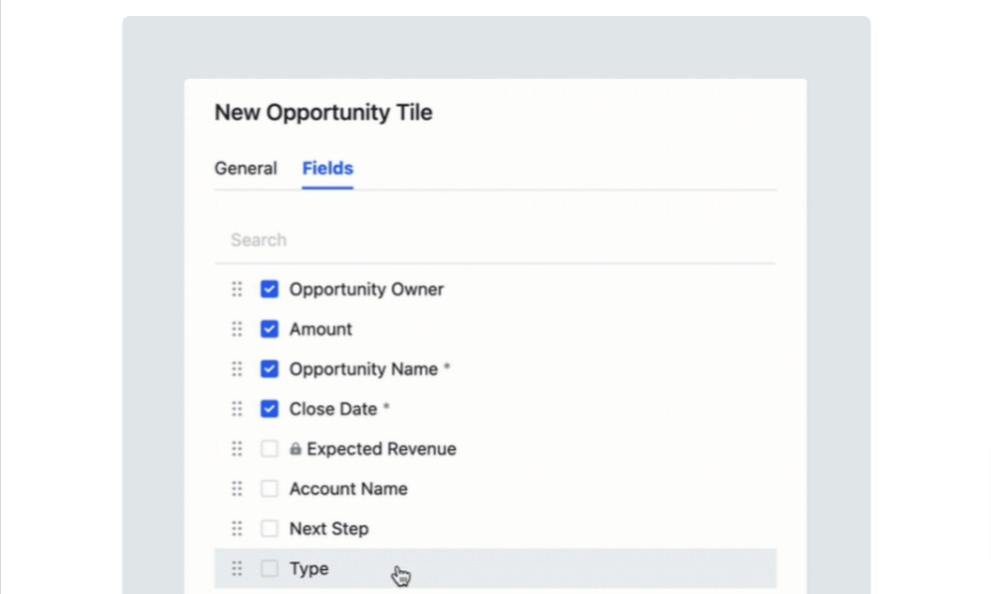Click the drag handle beside Opportunity Owner
Viewport: 991px width, 594px height.
coord(237,289)
